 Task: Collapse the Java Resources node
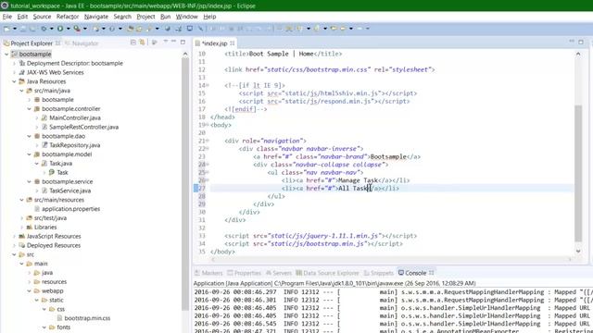[14, 81]
